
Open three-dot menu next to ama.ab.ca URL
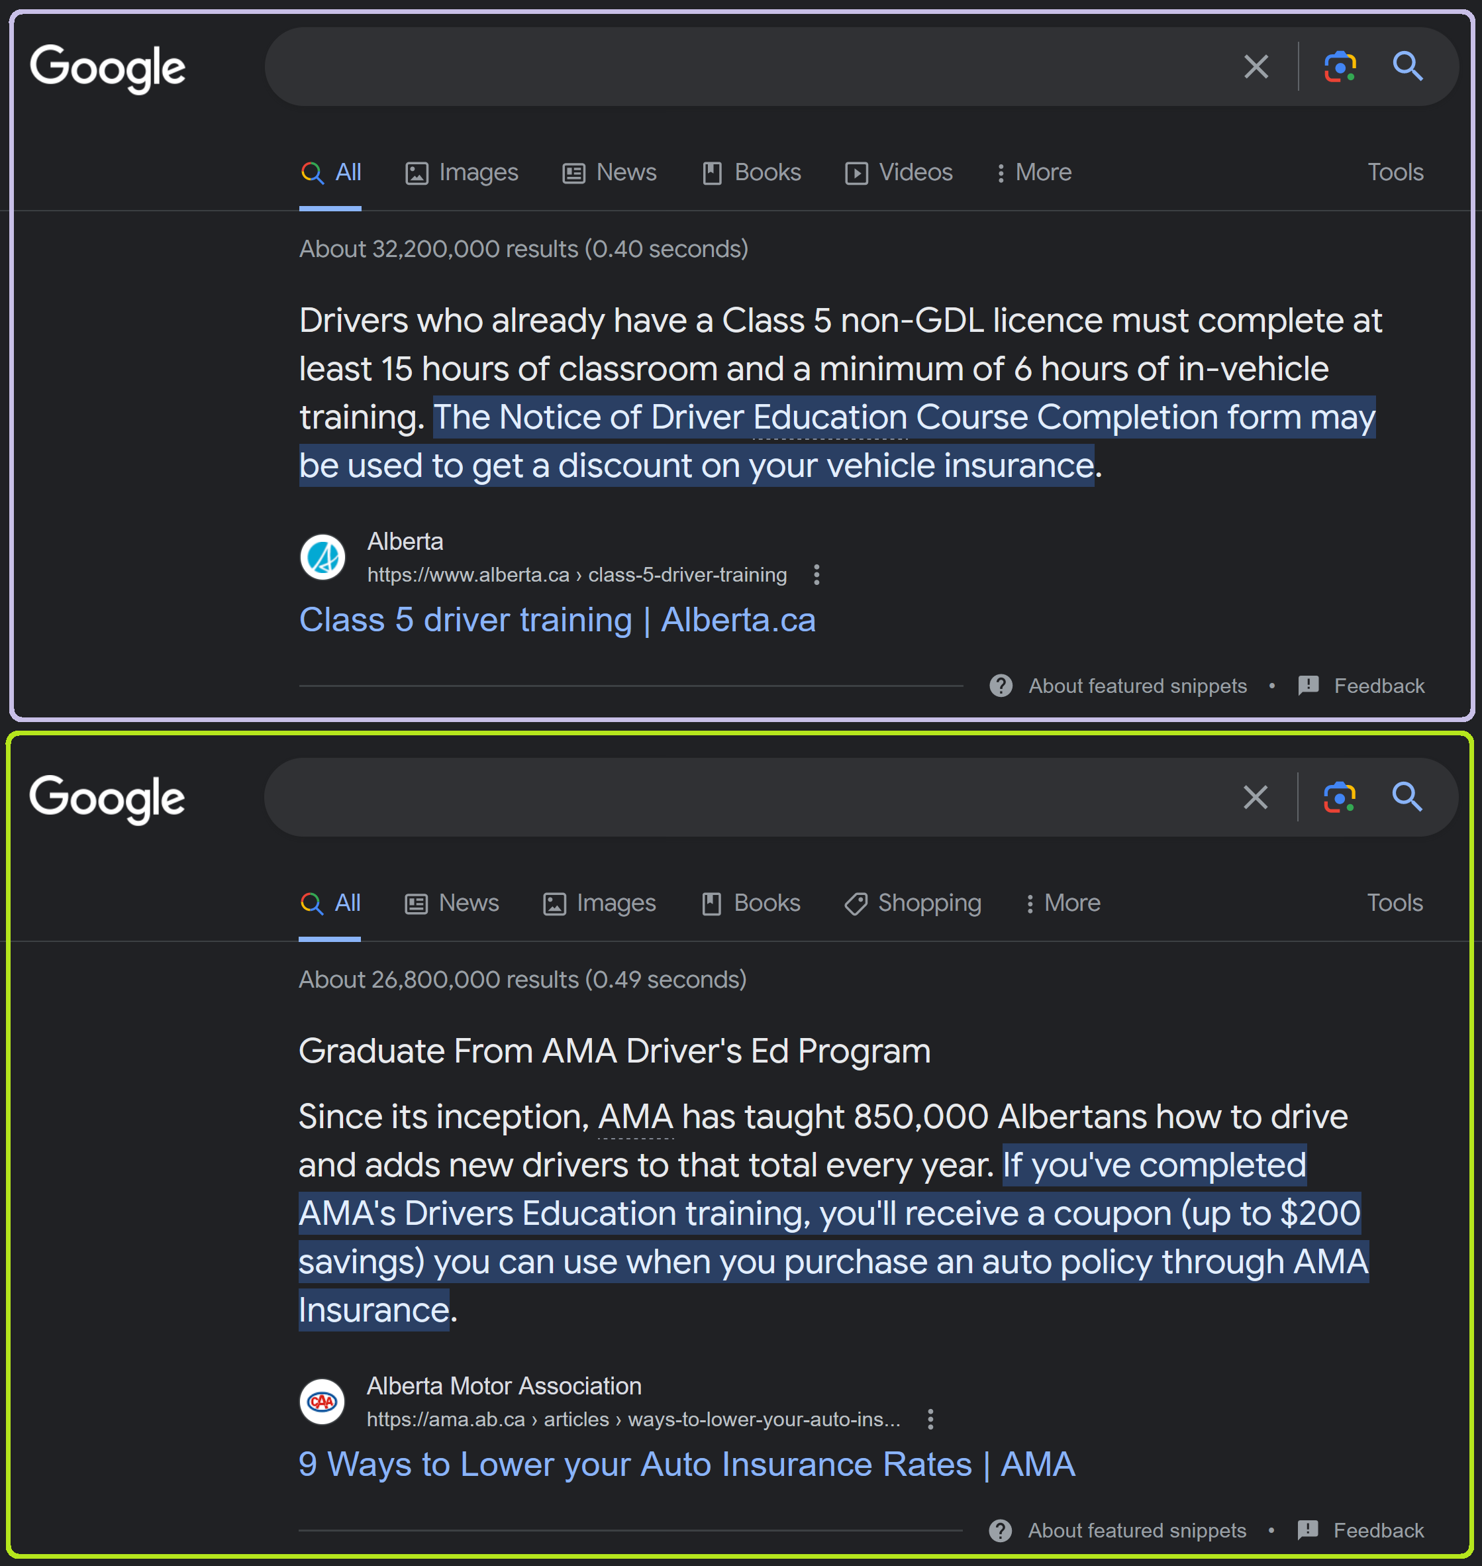click(x=930, y=1419)
